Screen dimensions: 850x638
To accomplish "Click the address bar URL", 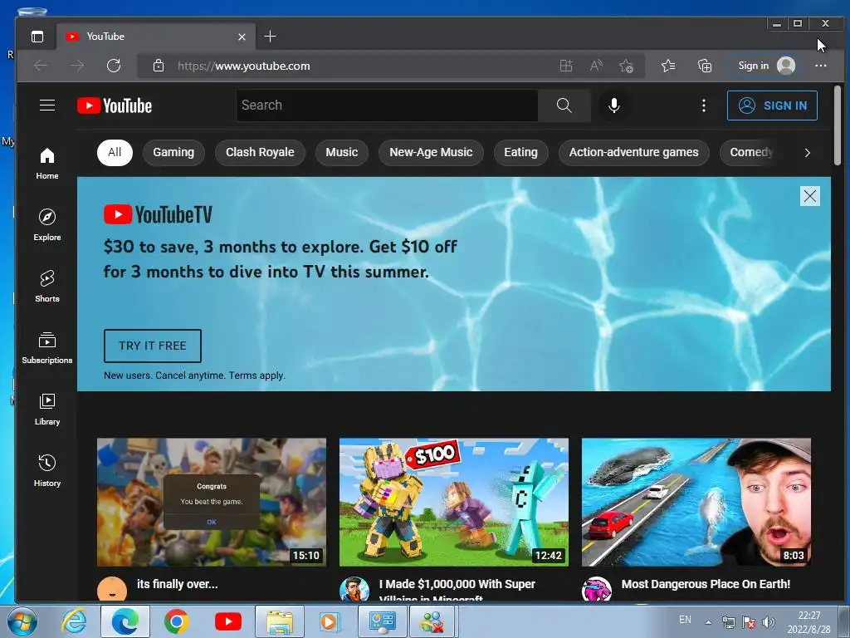I will [244, 66].
